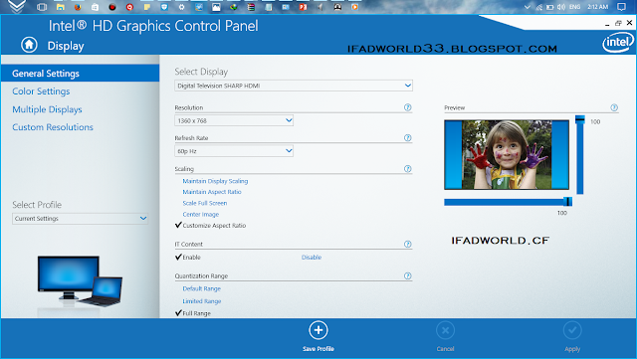Open the Settings gear in the taskbar
Image resolution: width=637 pixels, height=359 pixels.
coord(181,7)
